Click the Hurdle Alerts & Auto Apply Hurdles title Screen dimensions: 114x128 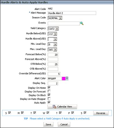[24, 2]
